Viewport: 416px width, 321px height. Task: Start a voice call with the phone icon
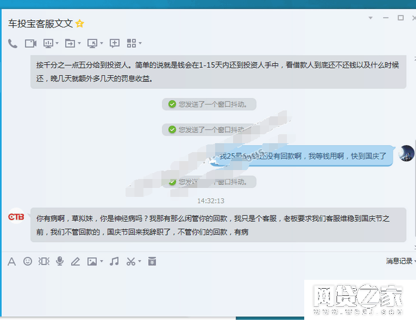point(13,44)
